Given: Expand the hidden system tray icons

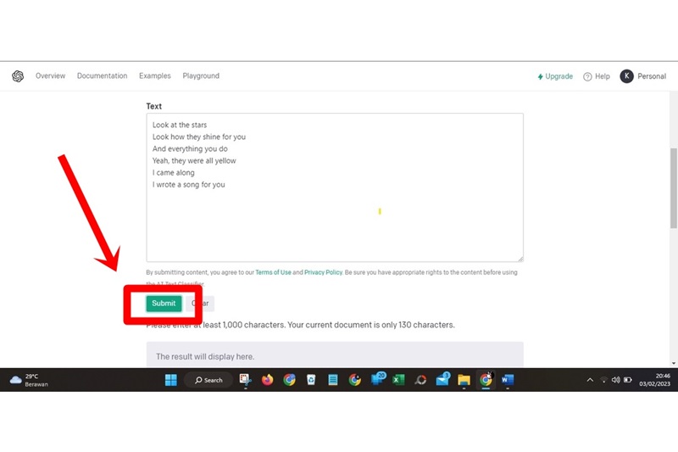Looking at the screenshot, I should pos(590,380).
